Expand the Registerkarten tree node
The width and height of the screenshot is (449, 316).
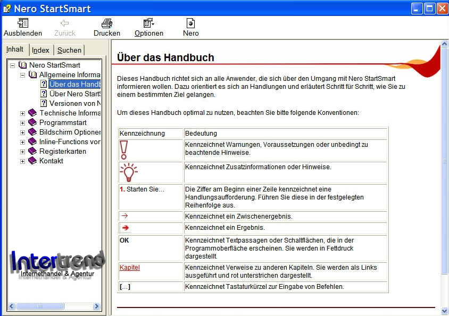point(23,152)
